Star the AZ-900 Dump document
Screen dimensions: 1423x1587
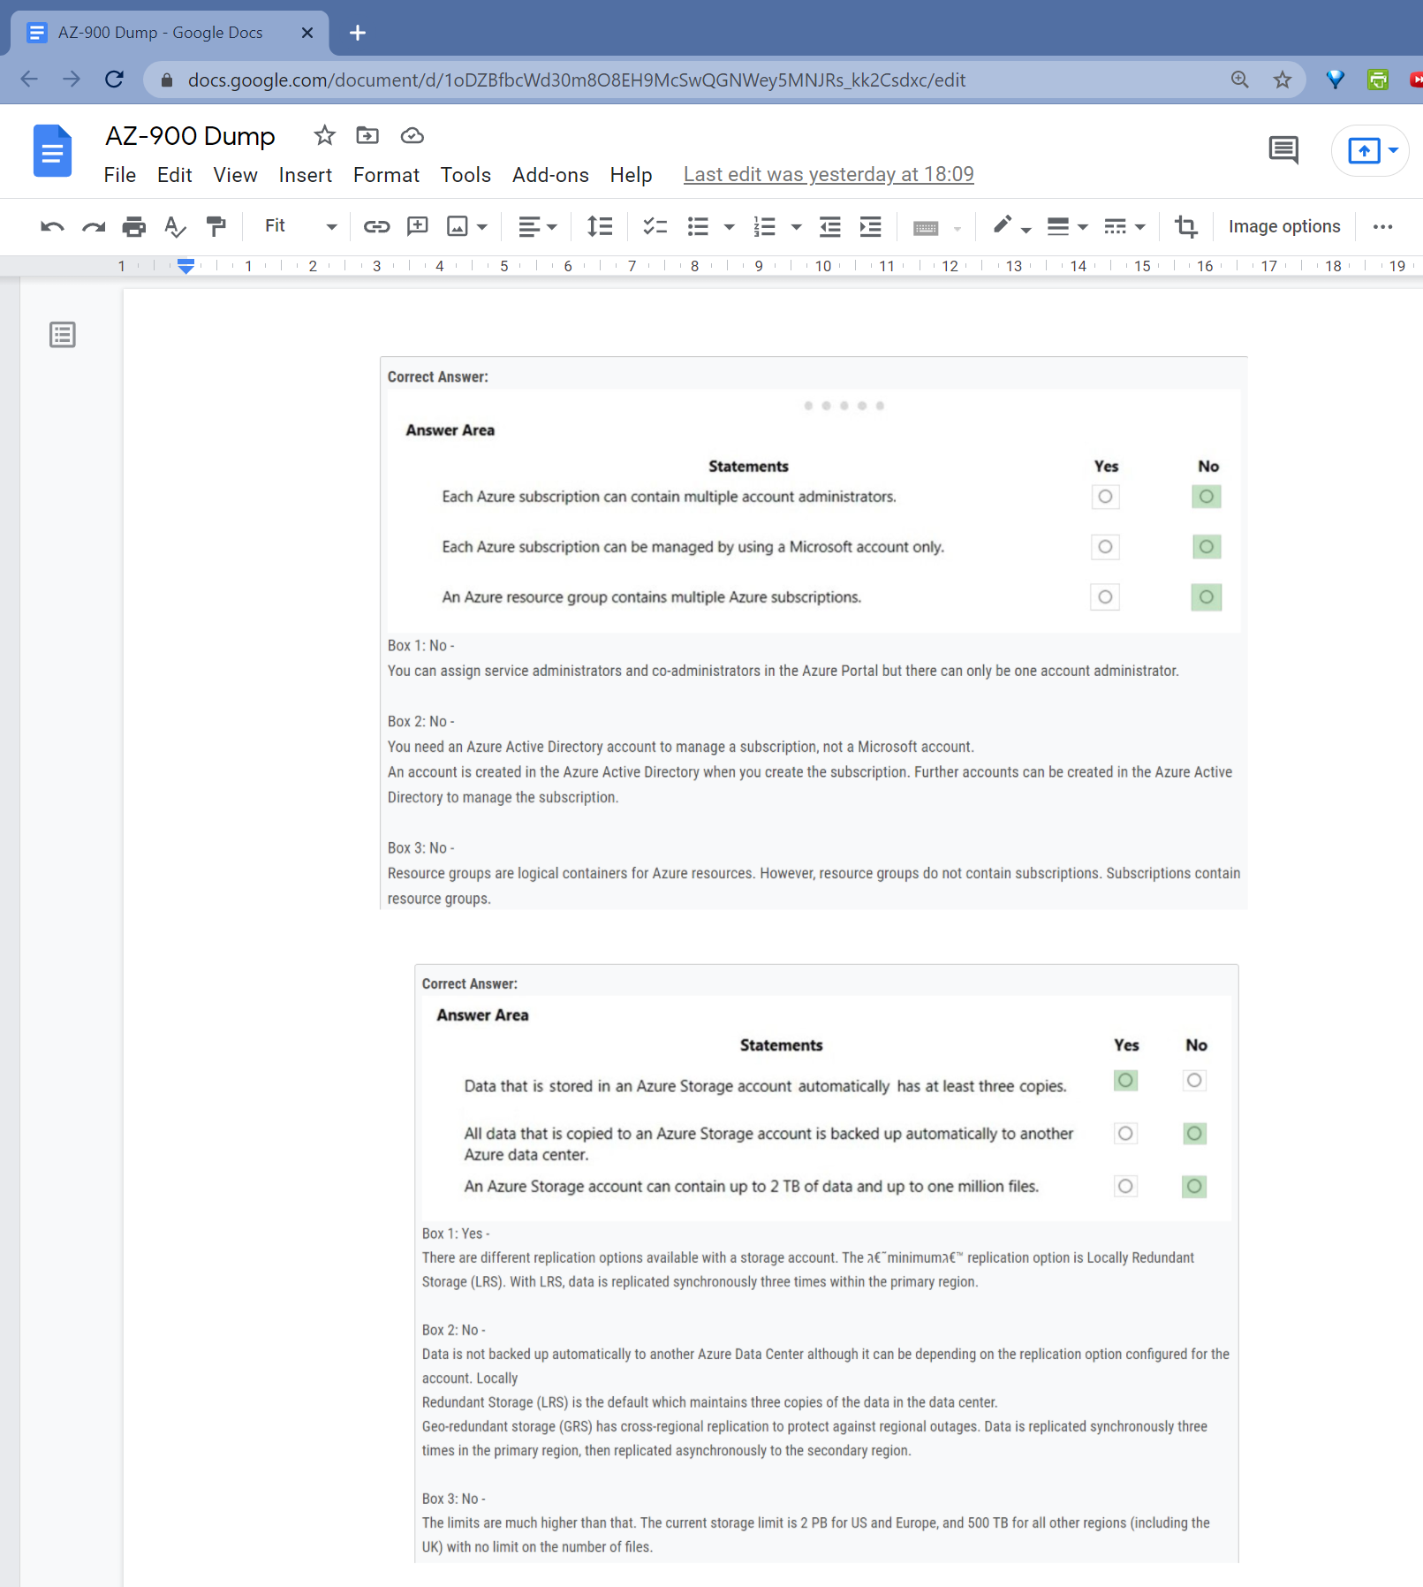(324, 135)
